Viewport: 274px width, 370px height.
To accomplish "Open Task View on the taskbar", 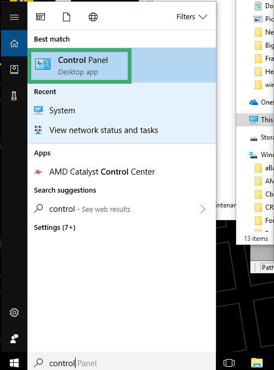I will click(229, 363).
